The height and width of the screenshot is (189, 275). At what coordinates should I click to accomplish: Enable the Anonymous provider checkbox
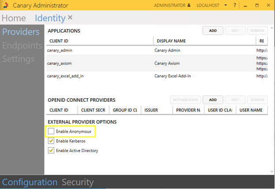pyautogui.click(x=51, y=131)
